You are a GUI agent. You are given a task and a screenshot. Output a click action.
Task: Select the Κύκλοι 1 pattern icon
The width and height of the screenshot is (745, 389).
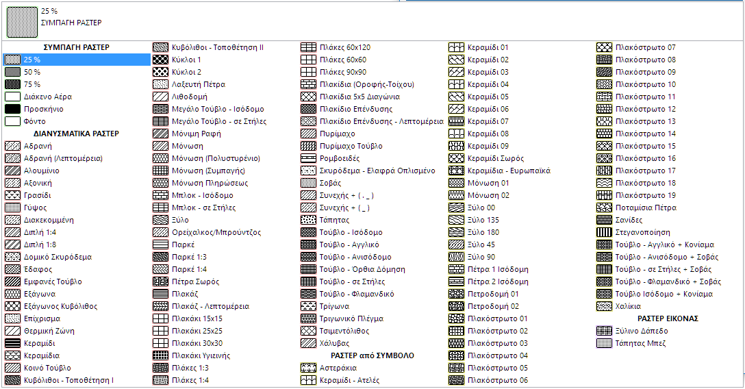coord(161,60)
